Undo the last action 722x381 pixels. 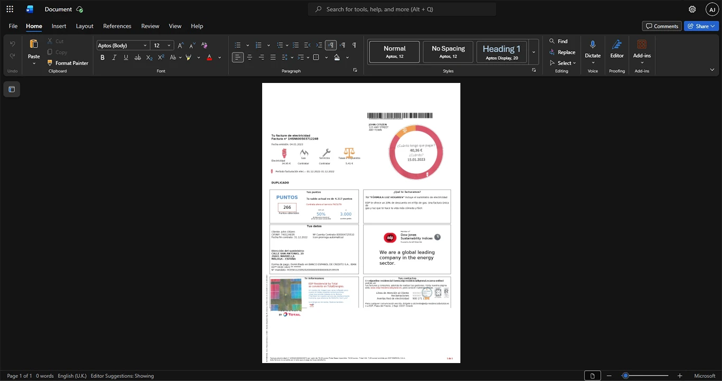13,44
